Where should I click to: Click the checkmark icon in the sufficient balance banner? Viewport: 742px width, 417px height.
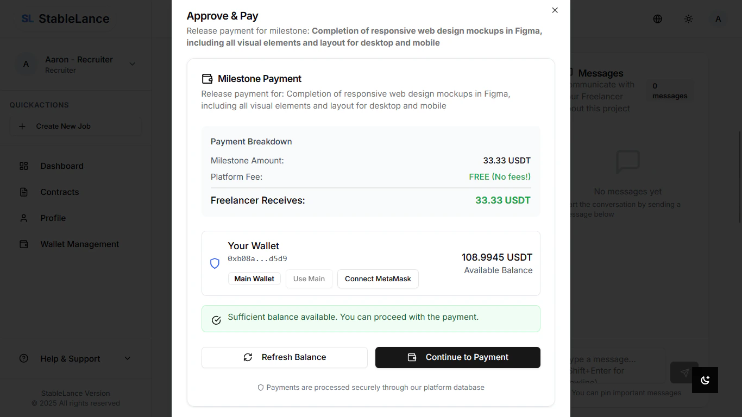pyautogui.click(x=216, y=320)
